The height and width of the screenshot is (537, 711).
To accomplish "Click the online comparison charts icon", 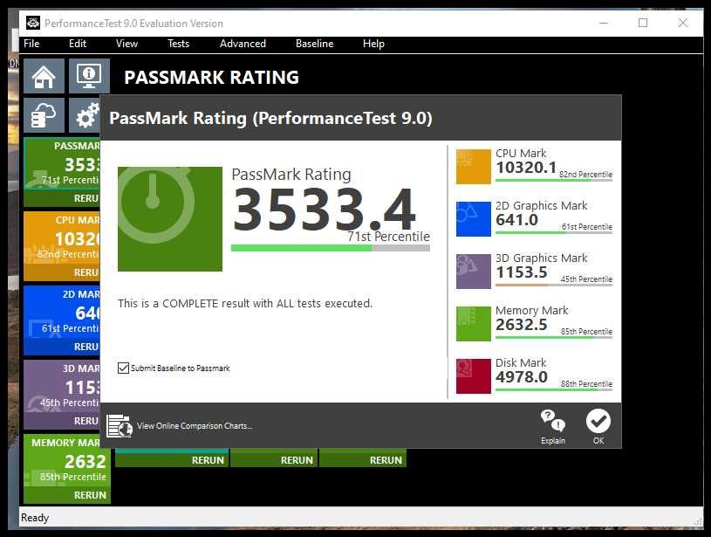I will [x=120, y=426].
